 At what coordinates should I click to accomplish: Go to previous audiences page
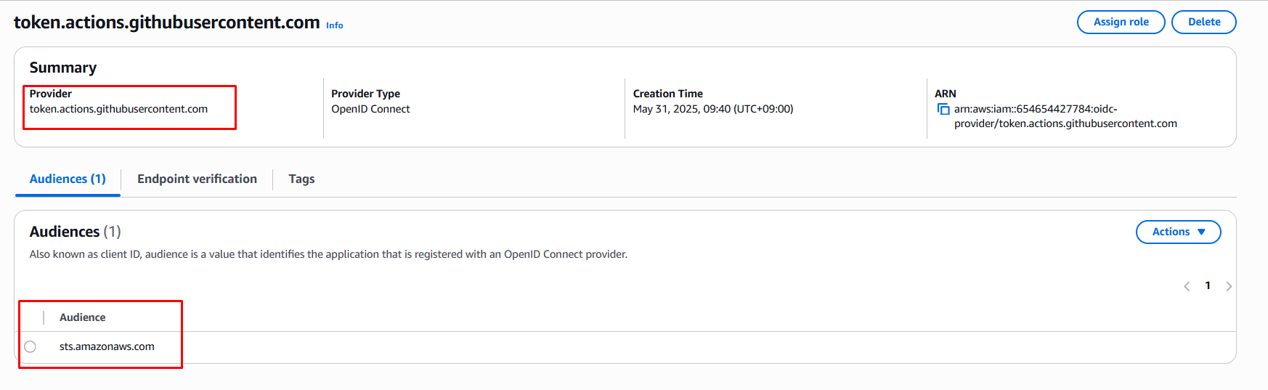click(x=1187, y=286)
